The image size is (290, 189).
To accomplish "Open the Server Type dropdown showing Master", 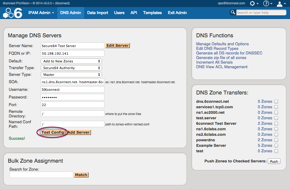I will [x=71, y=75].
